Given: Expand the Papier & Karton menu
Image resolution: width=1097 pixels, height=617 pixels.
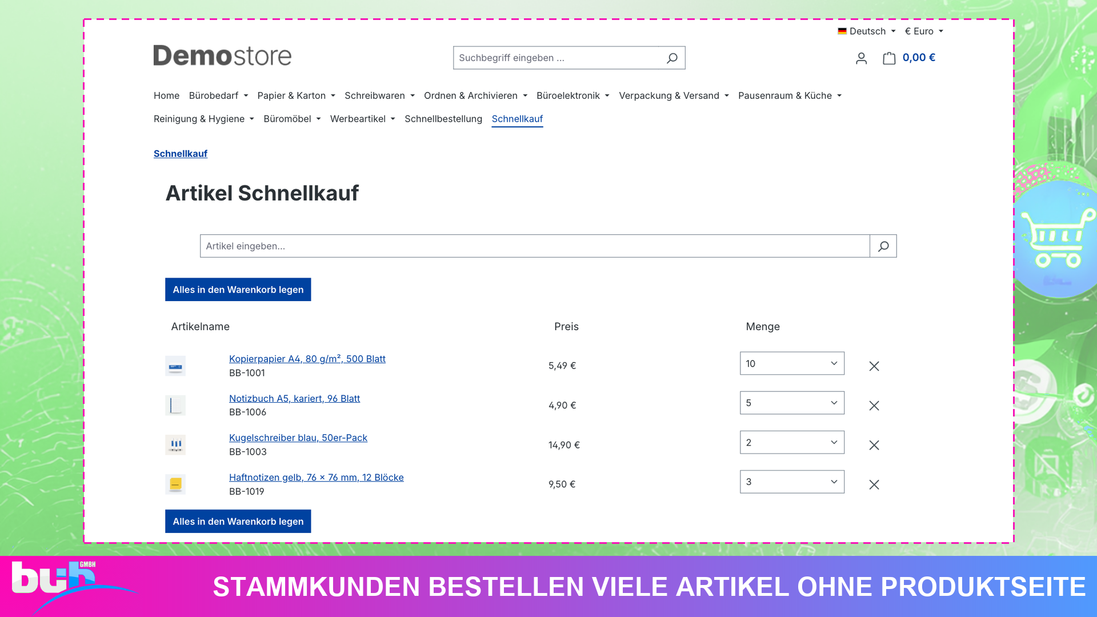Looking at the screenshot, I should (x=296, y=96).
